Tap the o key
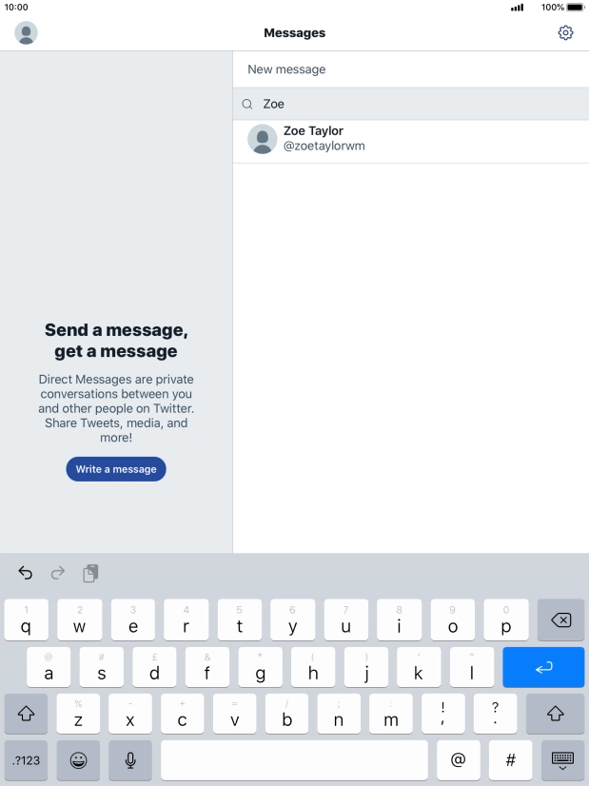This screenshot has height=786, width=589. [x=453, y=619]
